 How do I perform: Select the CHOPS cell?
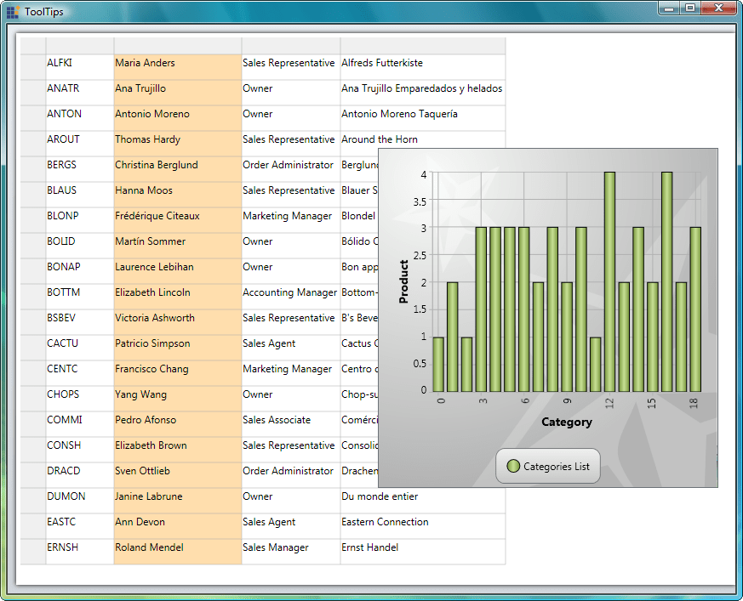pos(80,400)
